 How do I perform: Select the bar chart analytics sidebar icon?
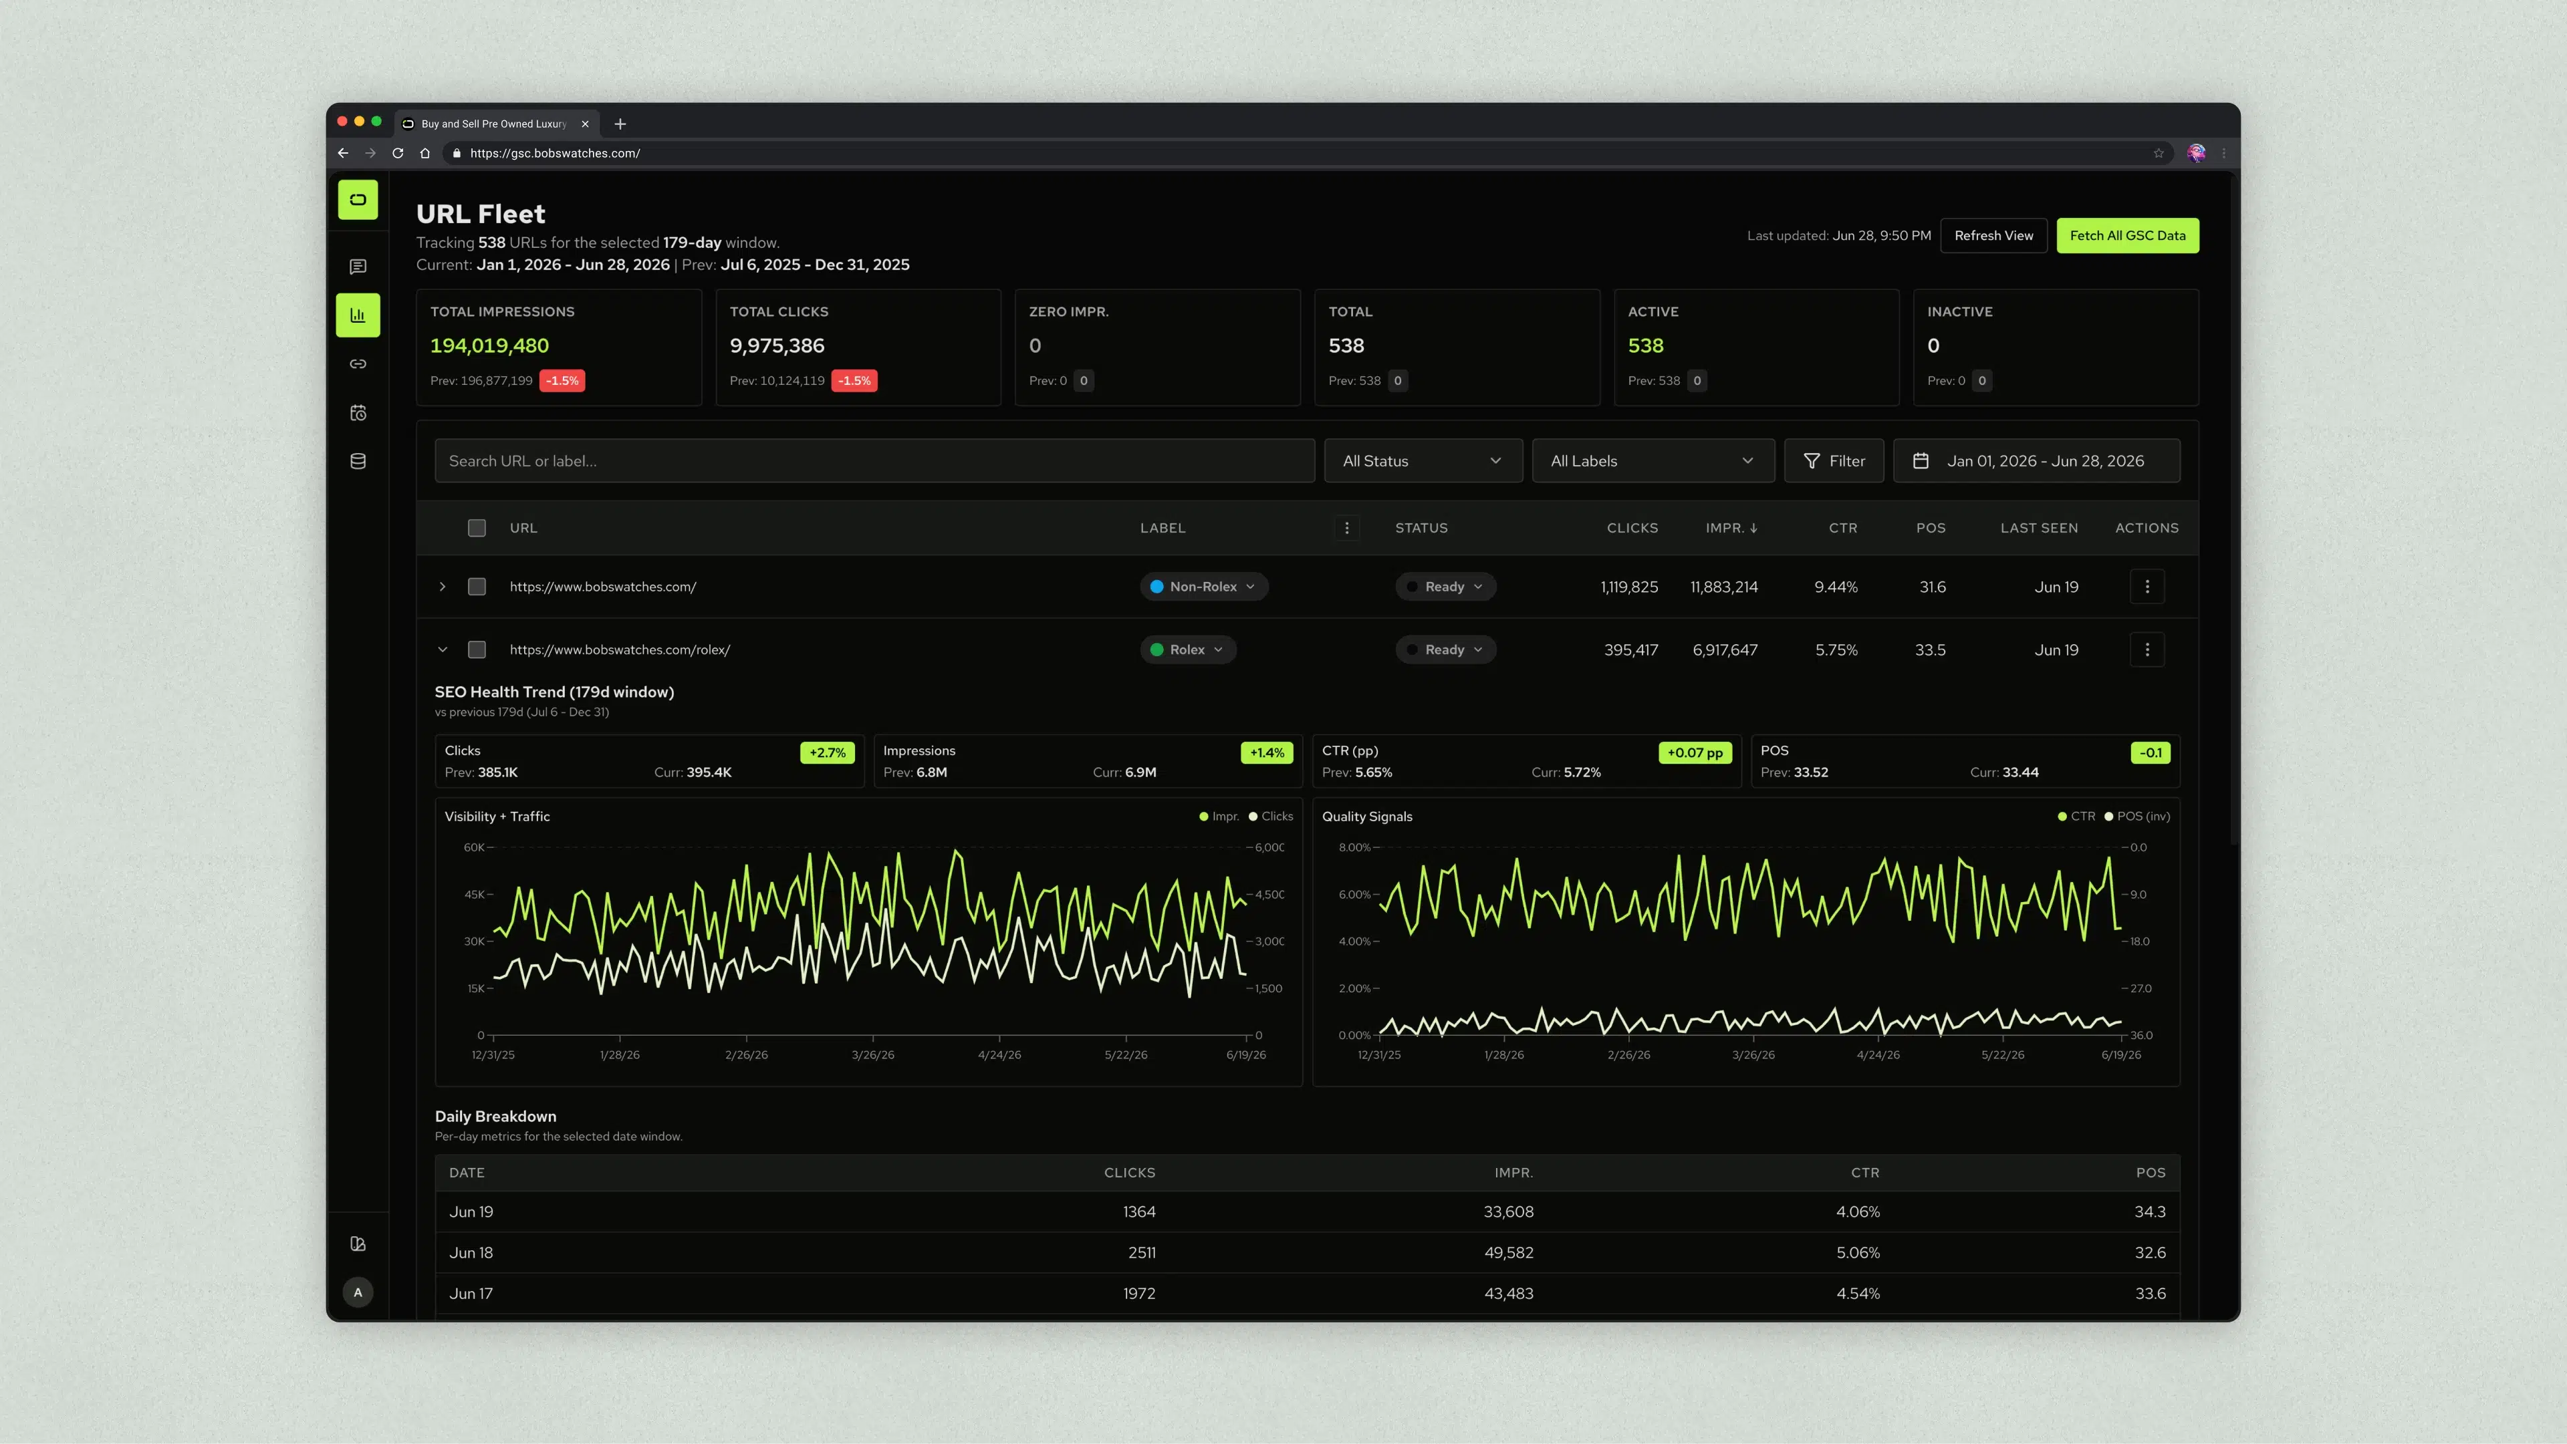pos(358,315)
